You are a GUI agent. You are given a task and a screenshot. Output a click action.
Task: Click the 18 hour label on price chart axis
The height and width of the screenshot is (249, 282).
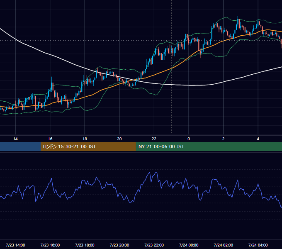pyautogui.click(x=85, y=139)
